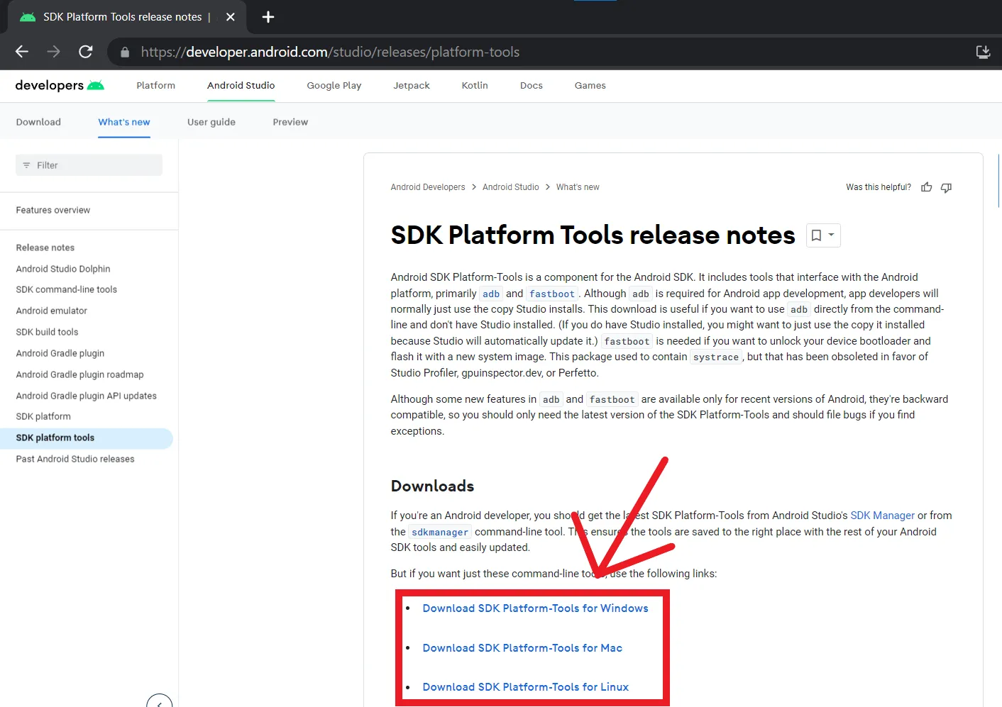
Task: Open the Games navigation tab
Action: coord(590,85)
